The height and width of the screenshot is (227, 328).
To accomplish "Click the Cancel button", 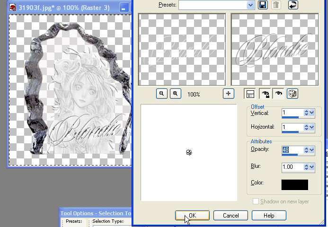I will (230, 215).
